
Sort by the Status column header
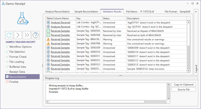click(114, 18)
